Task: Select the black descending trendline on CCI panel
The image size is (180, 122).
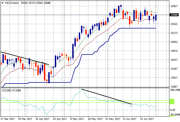Action: 107,97
